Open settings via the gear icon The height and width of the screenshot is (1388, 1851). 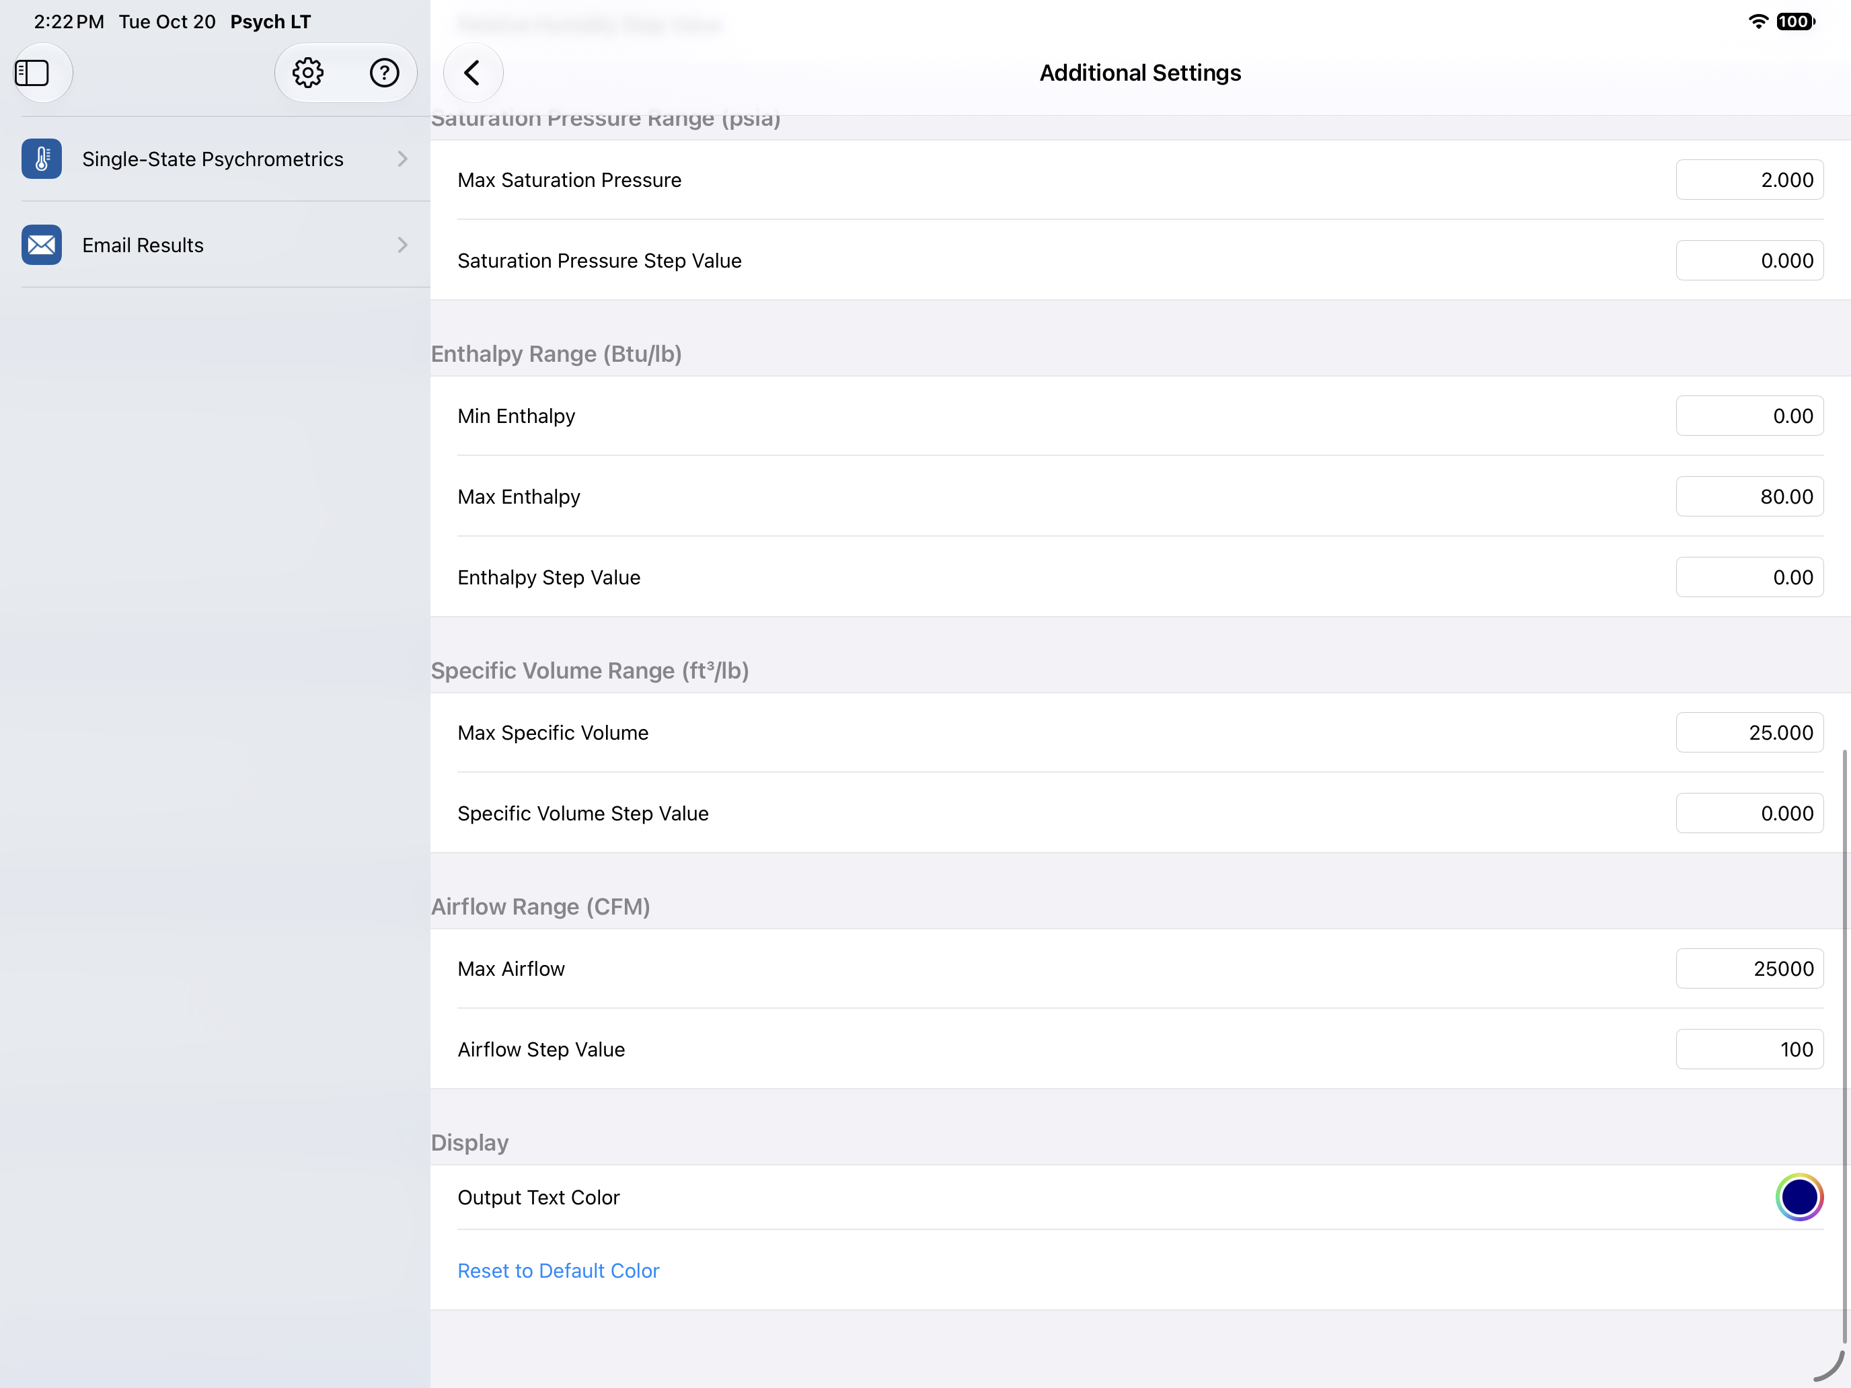[x=308, y=73]
